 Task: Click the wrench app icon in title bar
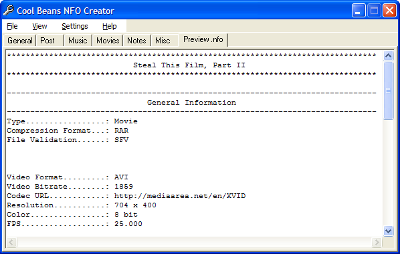(x=9, y=11)
